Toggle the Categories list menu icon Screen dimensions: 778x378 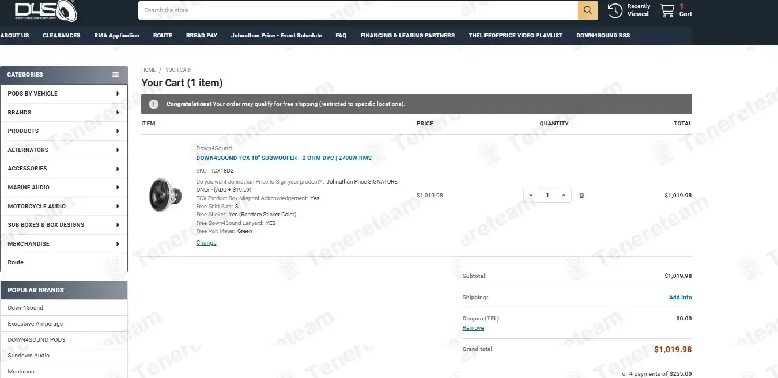coord(116,75)
